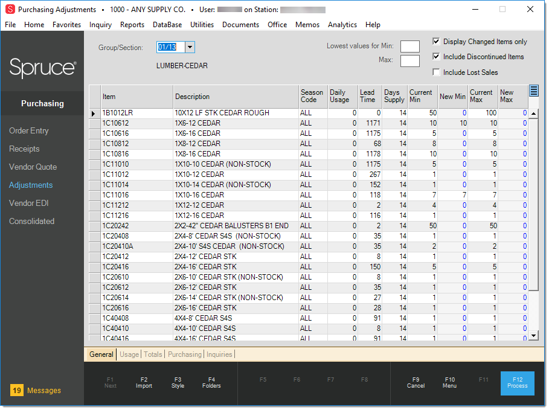549x410 pixels.
Task: Click the Messages link
Action: 43,390
